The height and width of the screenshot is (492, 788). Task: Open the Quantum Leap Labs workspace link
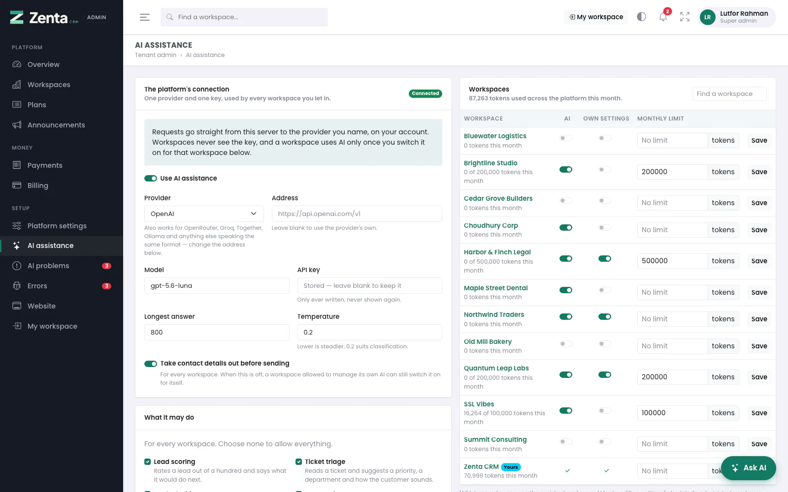[496, 369]
